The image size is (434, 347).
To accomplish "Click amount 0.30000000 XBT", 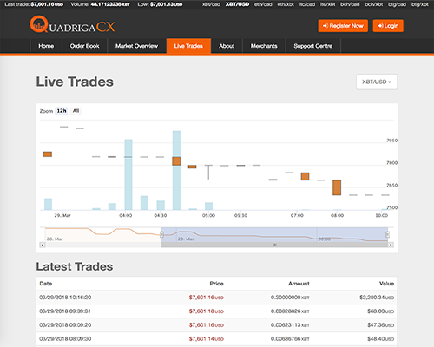I will tap(290, 298).
